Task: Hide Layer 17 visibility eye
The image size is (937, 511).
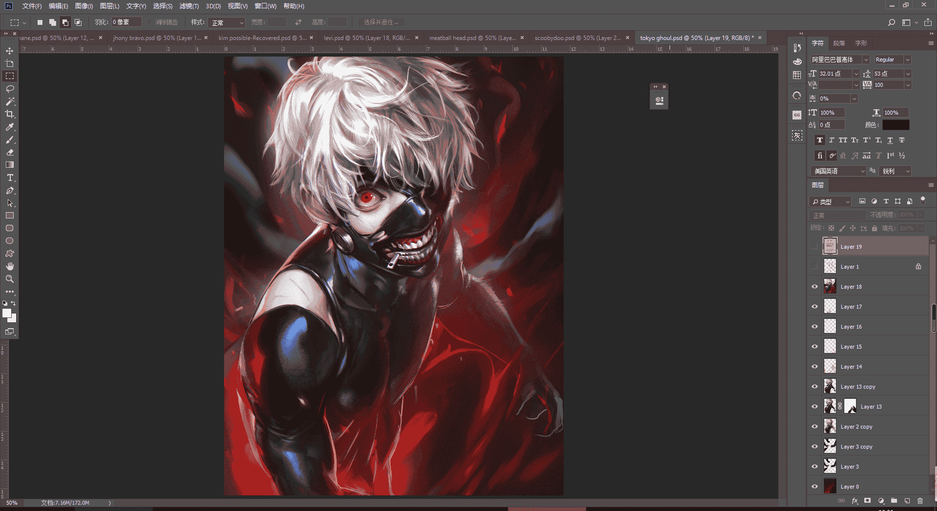Action: pos(815,307)
